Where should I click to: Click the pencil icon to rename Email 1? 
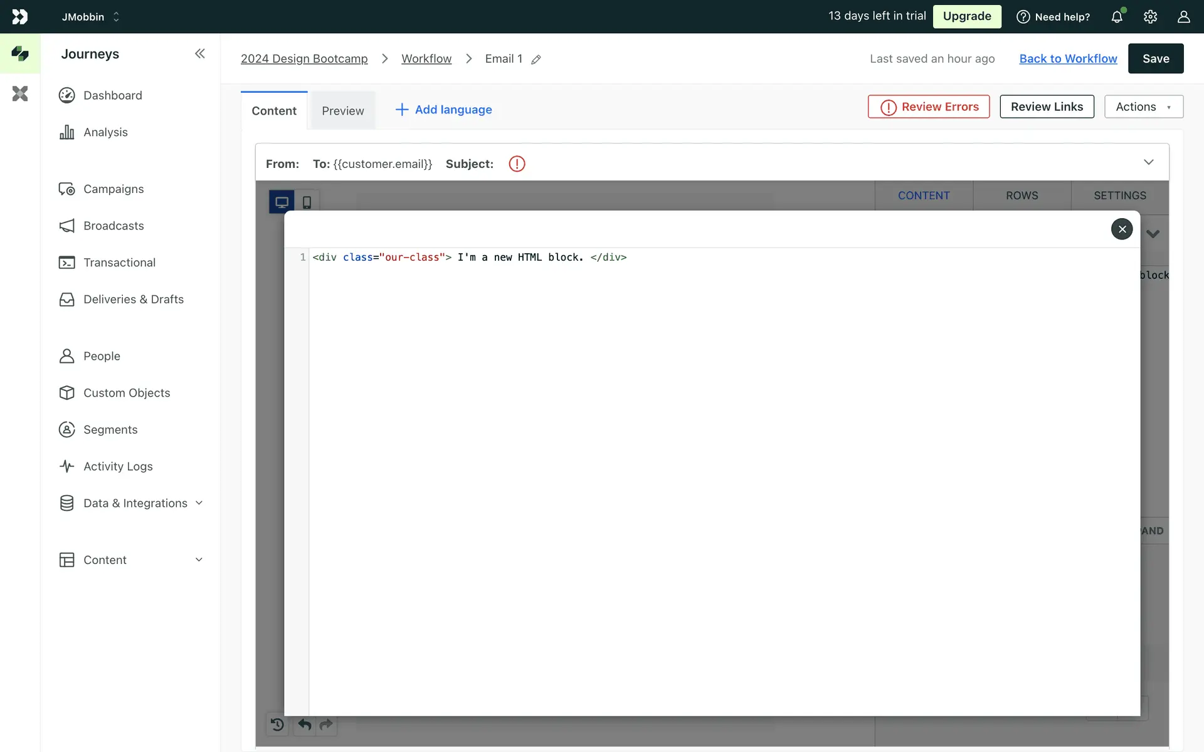[536, 60]
